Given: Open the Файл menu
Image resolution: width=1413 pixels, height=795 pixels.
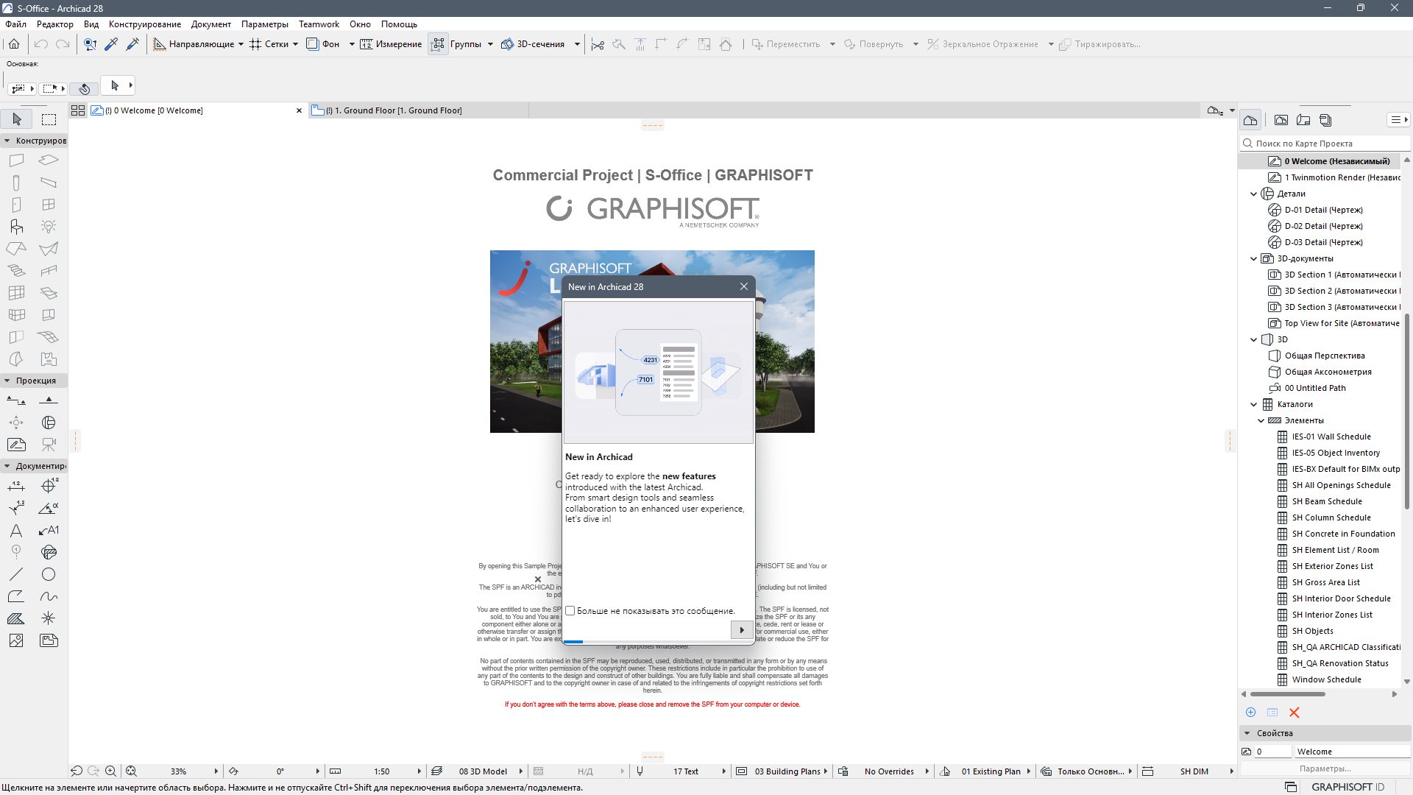Looking at the screenshot, I should pos(15,24).
